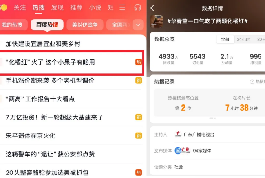
Task: Tap the headphone listen icon
Action: pyautogui.click(x=137, y=7)
